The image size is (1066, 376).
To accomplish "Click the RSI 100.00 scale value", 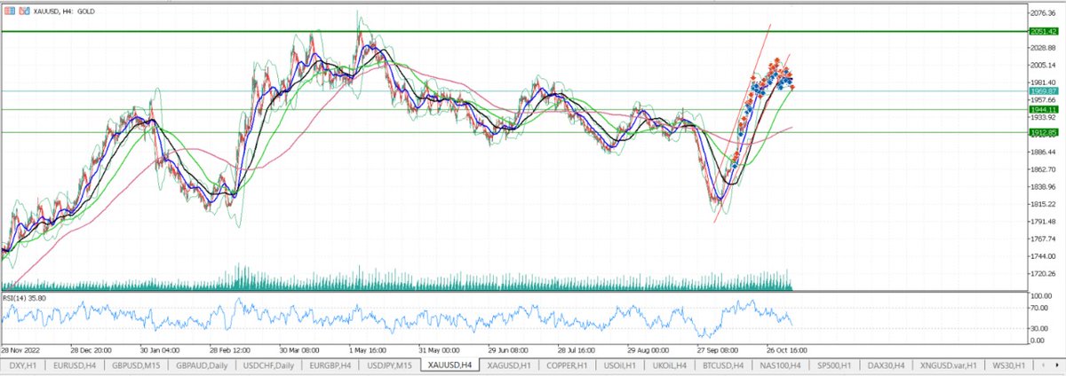I will tap(1041, 296).
